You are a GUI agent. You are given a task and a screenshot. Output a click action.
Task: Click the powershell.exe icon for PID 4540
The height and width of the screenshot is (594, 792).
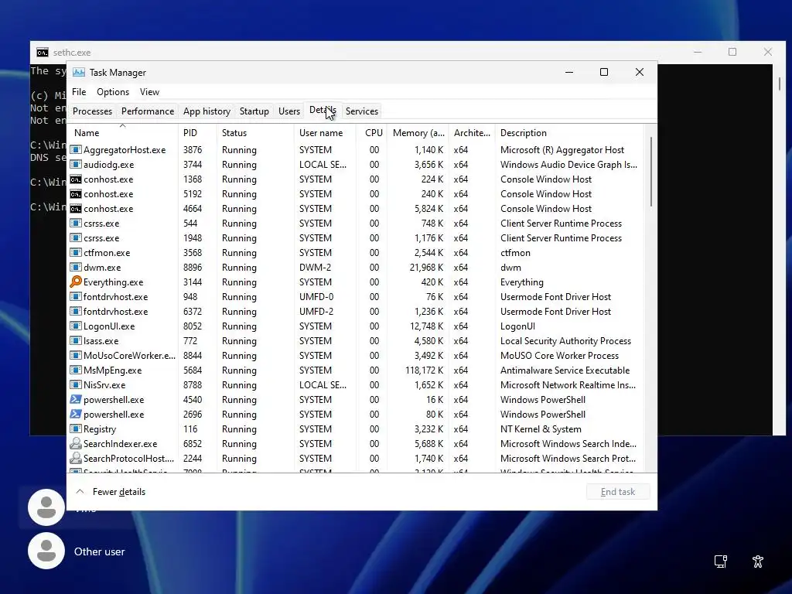tap(76, 400)
